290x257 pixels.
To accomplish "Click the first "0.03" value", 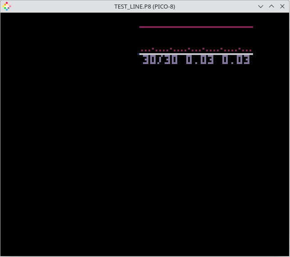I will coord(200,60).
